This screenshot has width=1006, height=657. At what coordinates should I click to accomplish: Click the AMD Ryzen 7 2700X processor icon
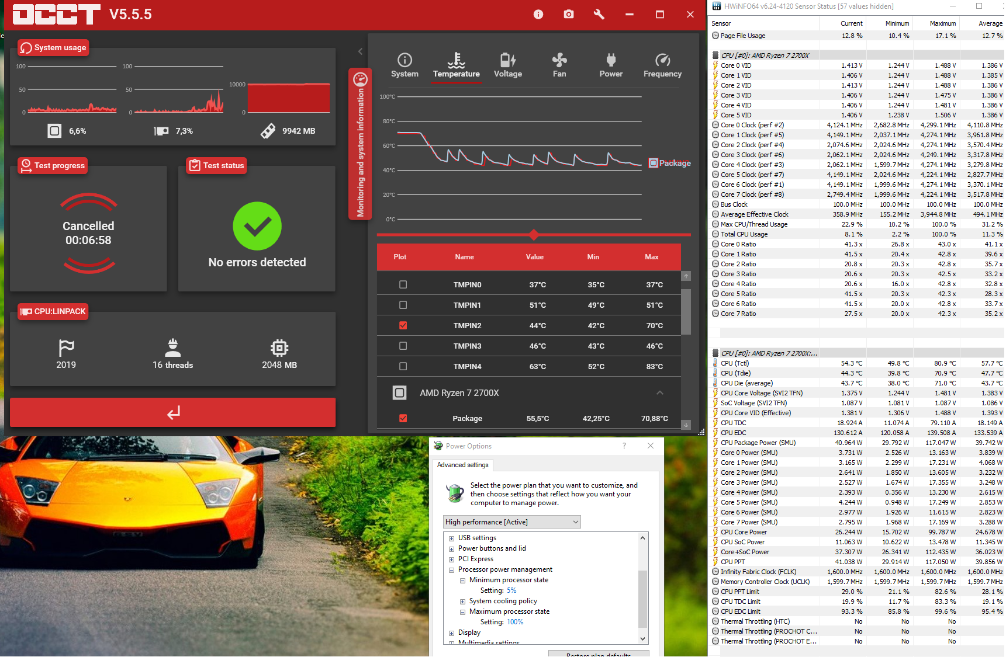pyautogui.click(x=400, y=392)
